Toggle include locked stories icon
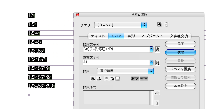 click(99, 79)
